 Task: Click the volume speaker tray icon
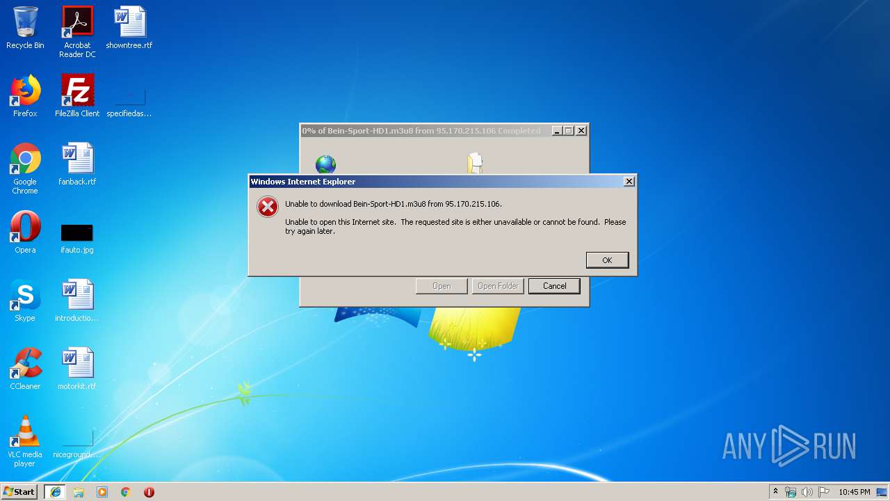(807, 492)
